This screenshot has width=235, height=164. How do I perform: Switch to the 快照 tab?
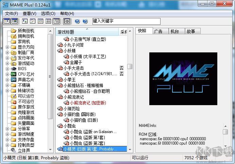(x=144, y=31)
